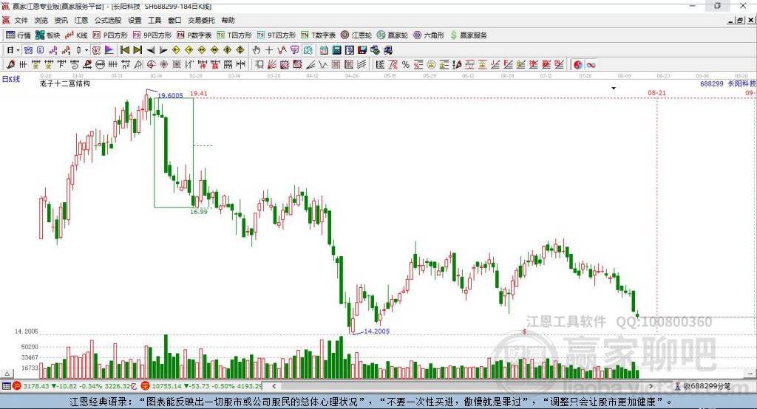This screenshot has height=409, width=757.
Task: Open the 9P四方形 tool
Action: [x=152, y=35]
